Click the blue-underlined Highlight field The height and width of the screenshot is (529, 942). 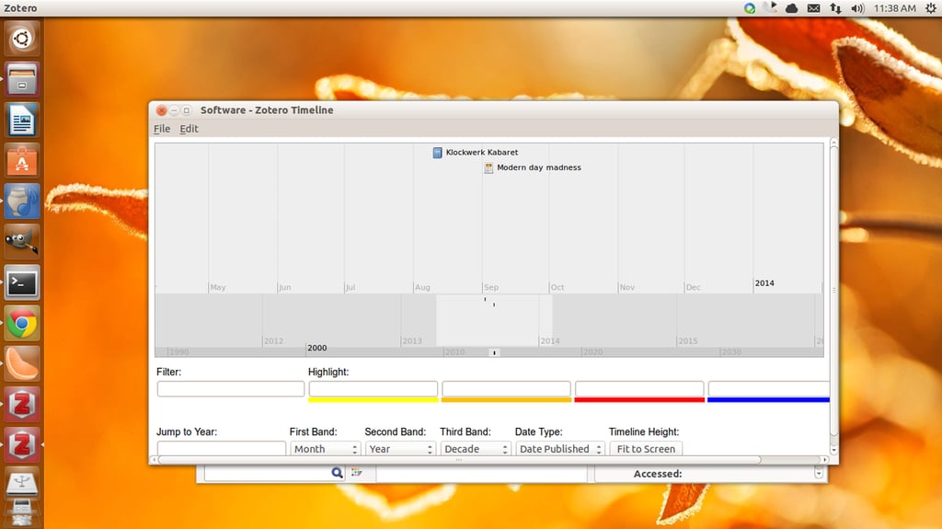pyautogui.click(x=769, y=389)
